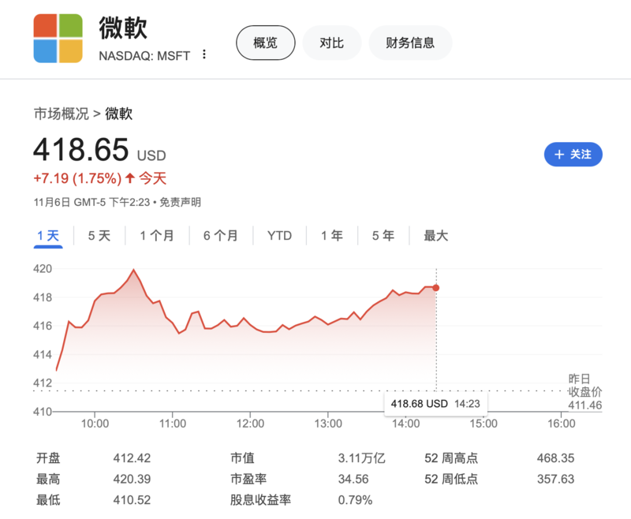
Task: Click the 股息收益率 value 0.79%
Action: tap(355, 500)
